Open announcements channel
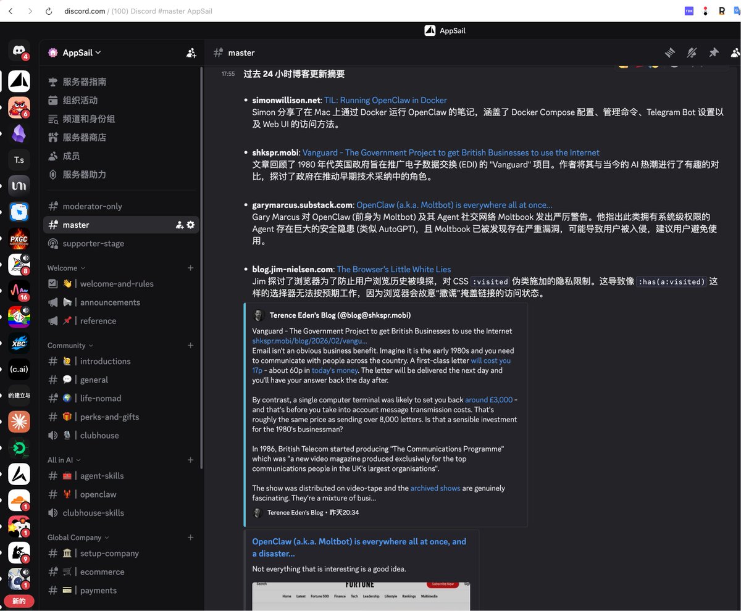Image resolution: width=741 pixels, height=611 pixels. point(121,302)
